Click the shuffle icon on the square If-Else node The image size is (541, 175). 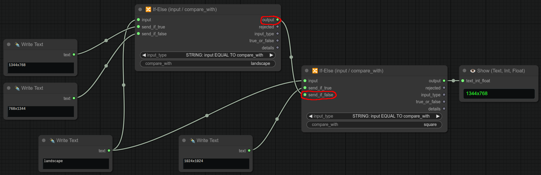tap(315, 71)
